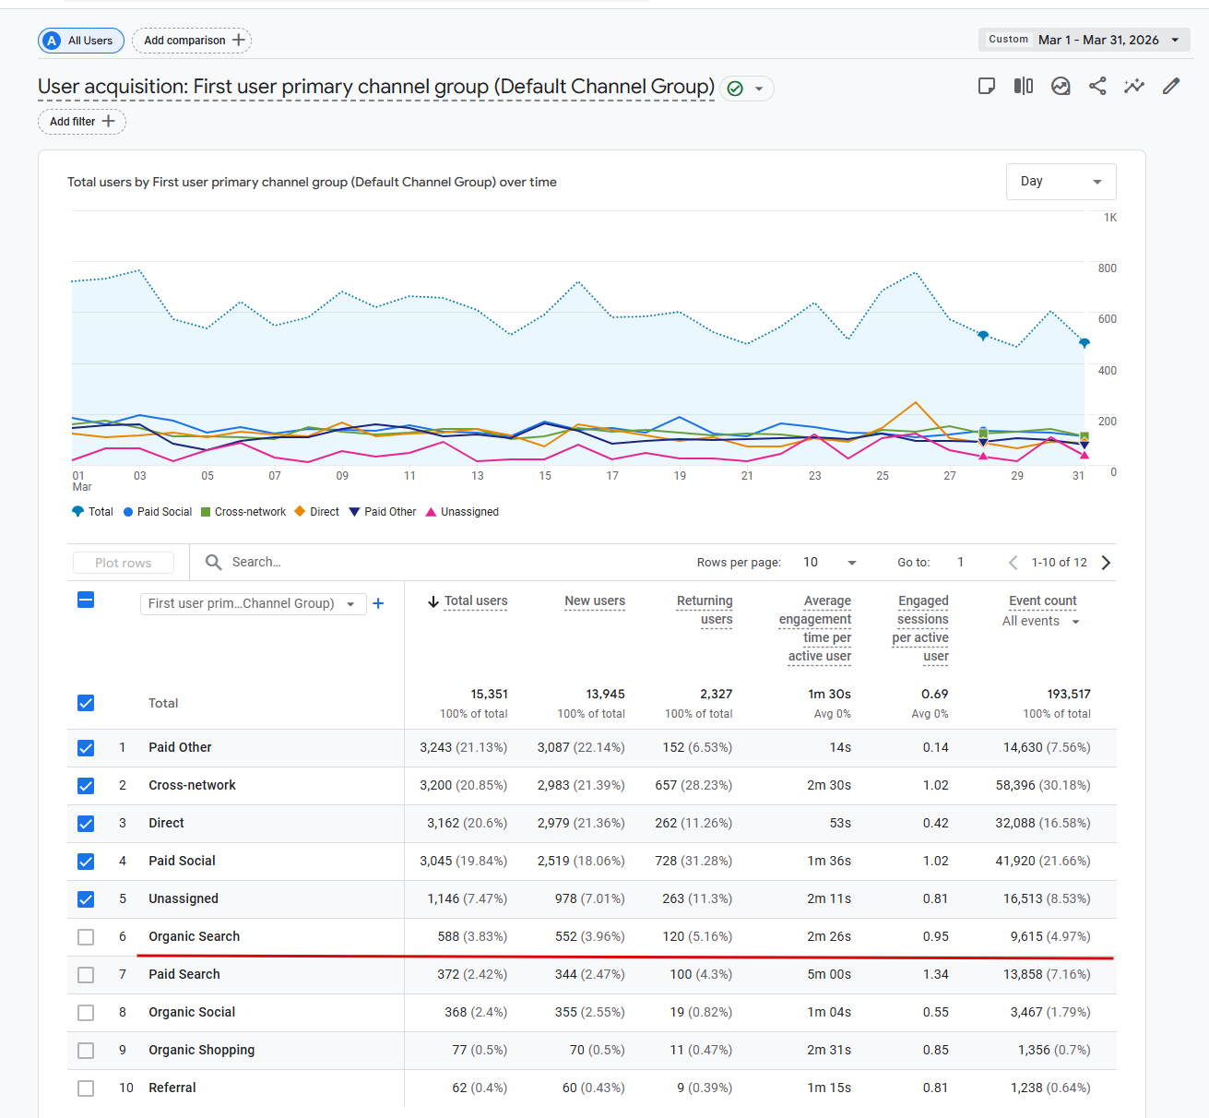Image resolution: width=1209 pixels, height=1118 pixels.
Task: Edit report with the pencil icon
Action: pos(1171,87)
